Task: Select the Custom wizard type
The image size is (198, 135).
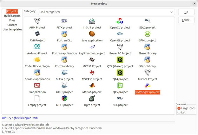Action: (x=12, y=25)
